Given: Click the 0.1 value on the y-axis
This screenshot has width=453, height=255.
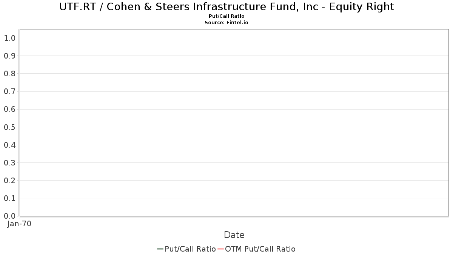Looking at the screenshot, I should [9, 198].
